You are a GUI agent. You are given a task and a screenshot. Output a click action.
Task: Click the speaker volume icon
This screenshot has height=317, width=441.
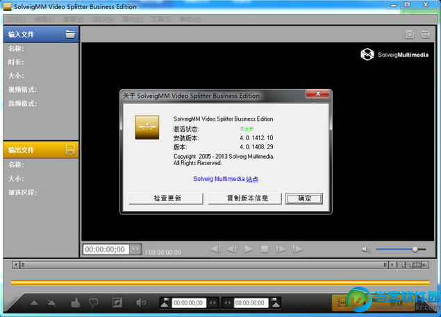[367, 249]
